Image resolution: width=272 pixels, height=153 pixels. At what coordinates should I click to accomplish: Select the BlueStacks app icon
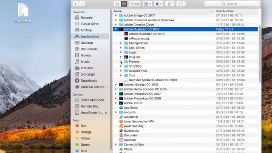(121, 130)
